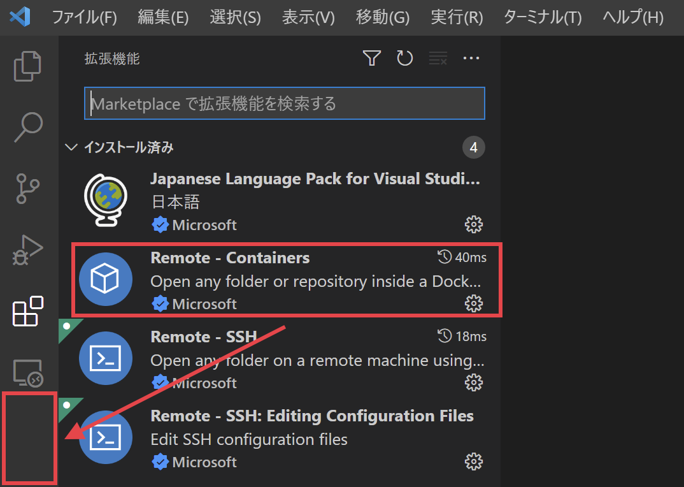Open the Explorer sidebar icon
The image size is (684, 487).
(27, 66)
